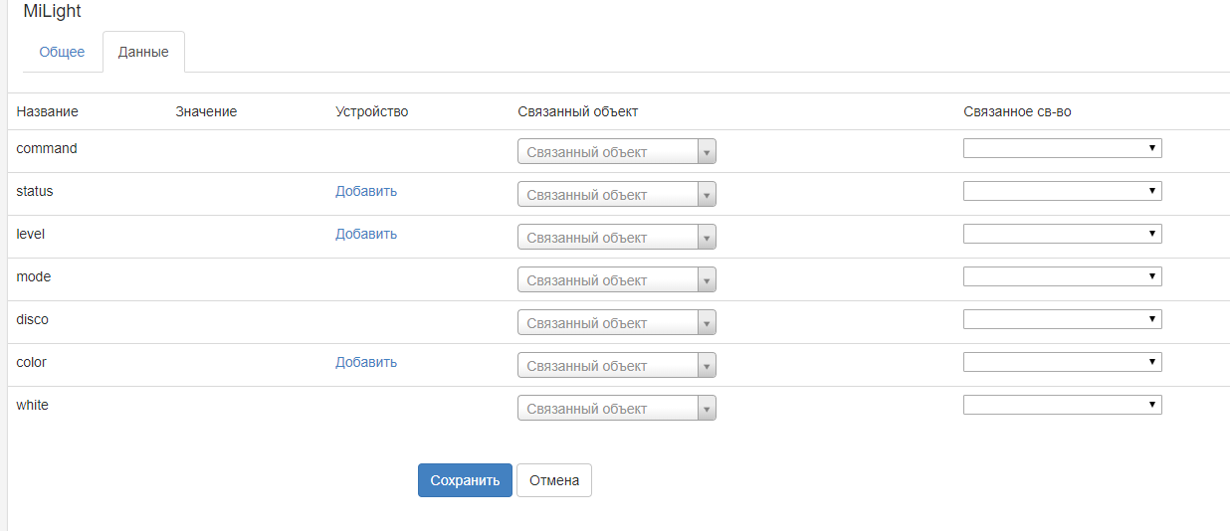The image size is (1230, 531).
Task: Expand linked object dropdown for level
Action: (616, 238)
